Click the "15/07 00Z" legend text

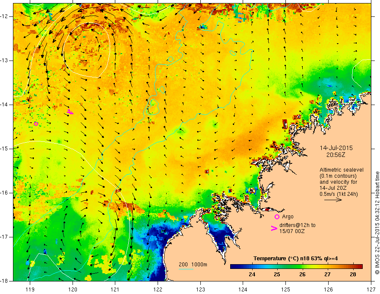(x=292, y=231)
